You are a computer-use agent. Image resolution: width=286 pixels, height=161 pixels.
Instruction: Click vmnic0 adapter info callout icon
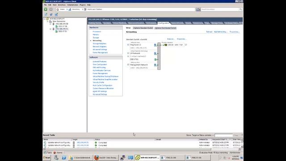[186, 45]
